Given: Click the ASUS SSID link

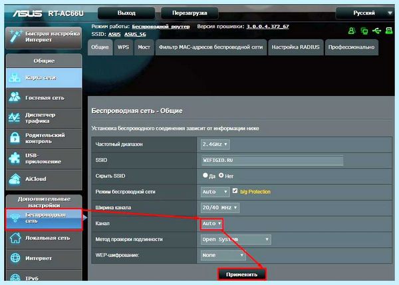Looking at the screenshot, I should click(x=114, y=35).
